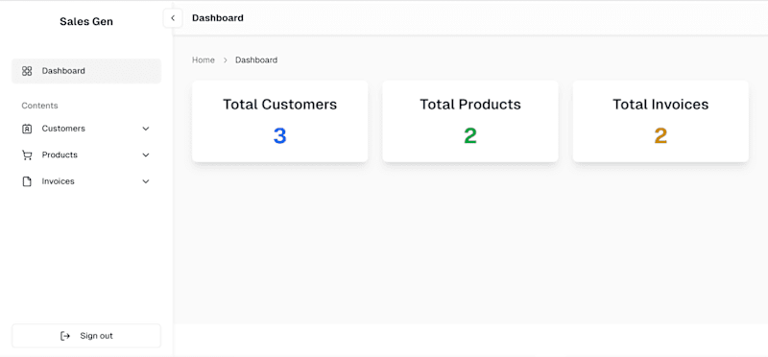
Task: Click the Dashboard grid icon in sidebar
Action: tap(27, 71)
